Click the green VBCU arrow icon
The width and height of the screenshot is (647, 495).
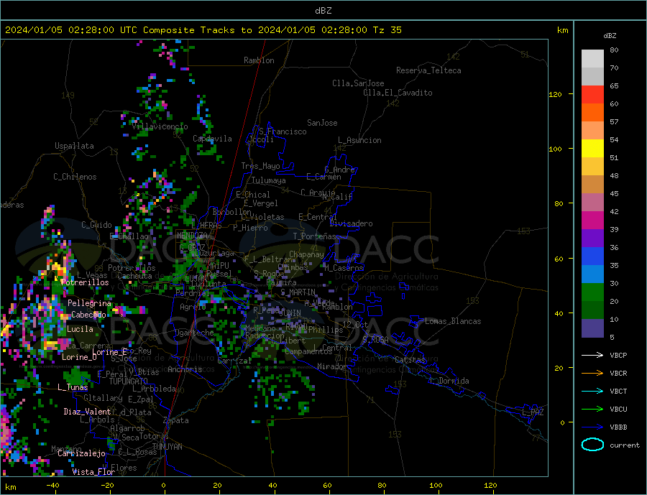592,410
